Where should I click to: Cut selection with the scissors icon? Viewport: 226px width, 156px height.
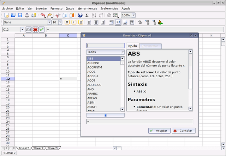[x=58, y=15]
